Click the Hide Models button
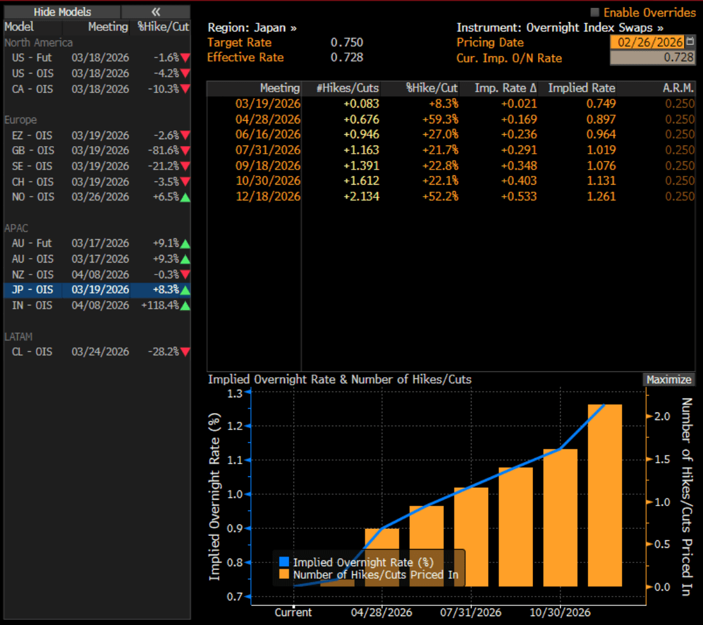 click(x=62, y=12)
